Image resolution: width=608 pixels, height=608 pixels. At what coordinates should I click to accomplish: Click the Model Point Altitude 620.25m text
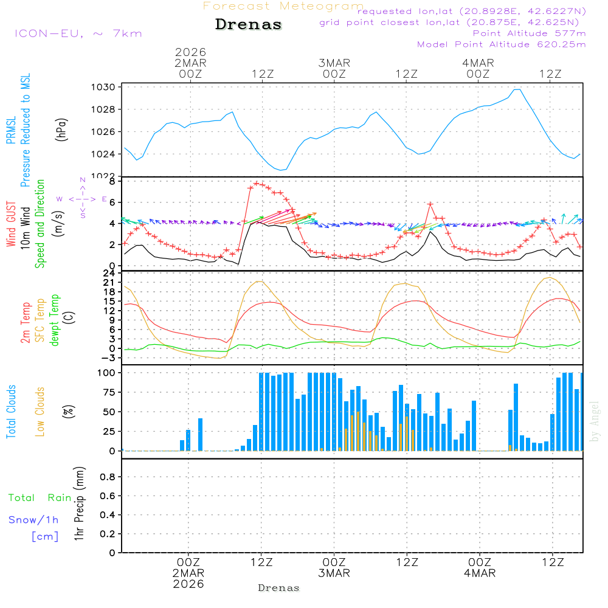click(502, 44)
